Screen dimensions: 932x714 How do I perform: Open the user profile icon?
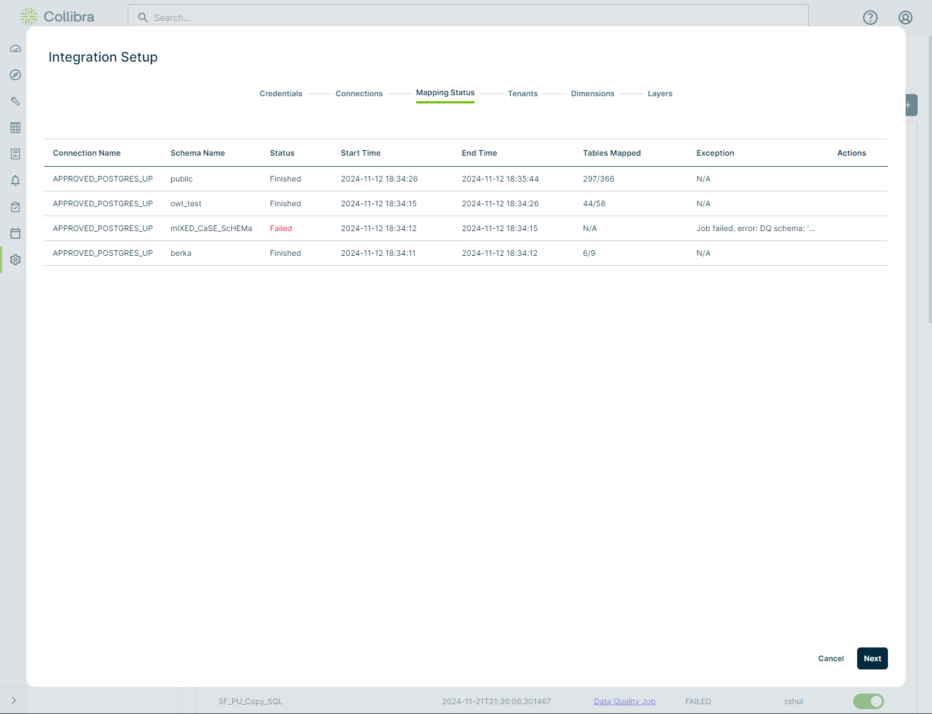[905, 17]
